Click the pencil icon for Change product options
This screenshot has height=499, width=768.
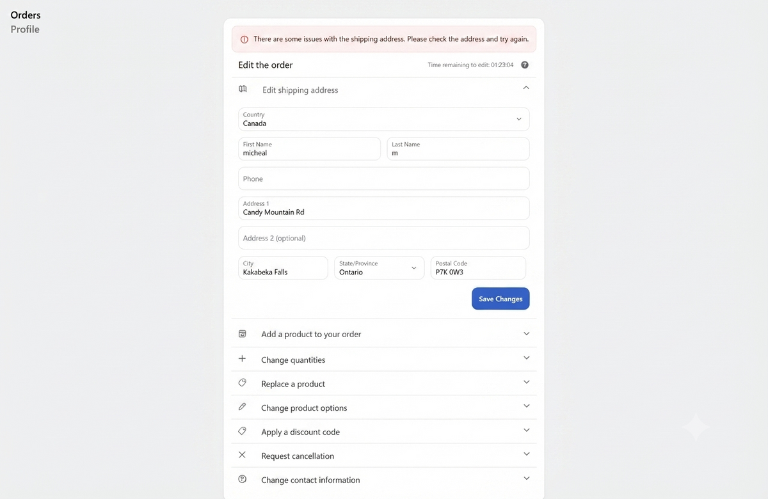[242, 407]
